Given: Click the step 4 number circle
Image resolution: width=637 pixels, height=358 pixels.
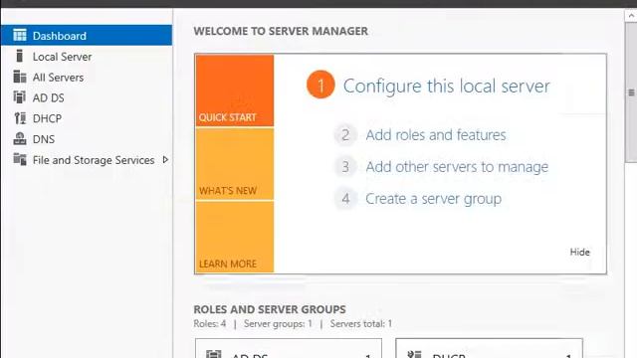Looking at the screenshot, I should [x=345, y=199].
